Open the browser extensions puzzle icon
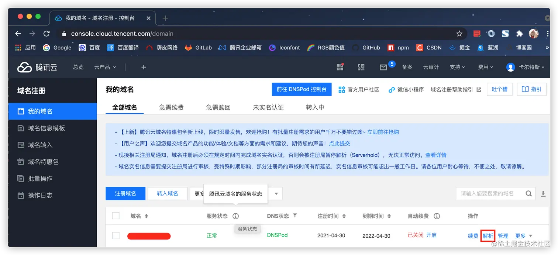The image size is (558, 255). point(519,34)
